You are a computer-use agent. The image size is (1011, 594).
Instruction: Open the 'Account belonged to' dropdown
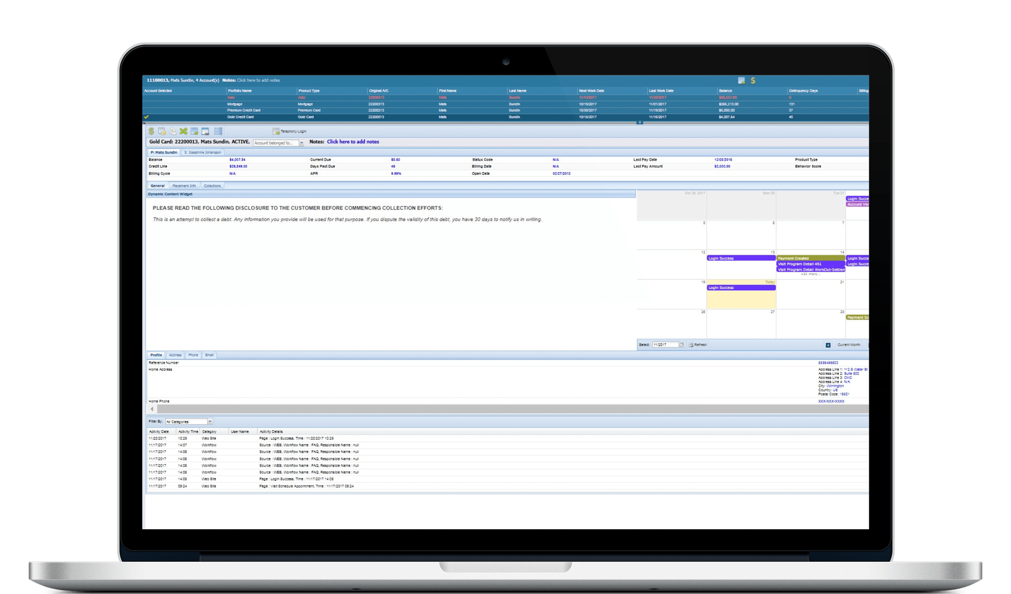302,143
